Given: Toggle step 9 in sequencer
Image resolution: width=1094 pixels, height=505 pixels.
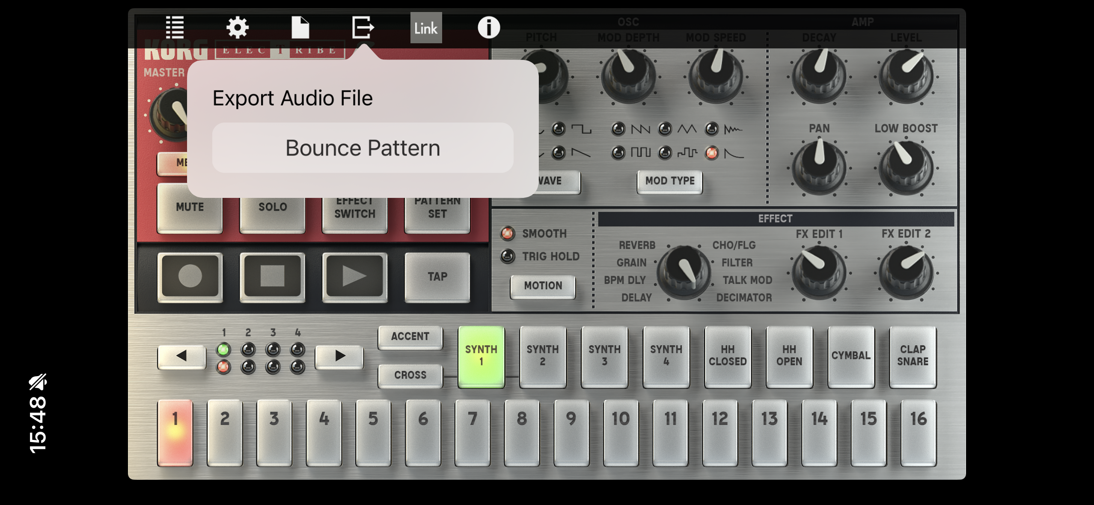Looking at the screenshot, I should pyautogui.click(x=571, y=433).
